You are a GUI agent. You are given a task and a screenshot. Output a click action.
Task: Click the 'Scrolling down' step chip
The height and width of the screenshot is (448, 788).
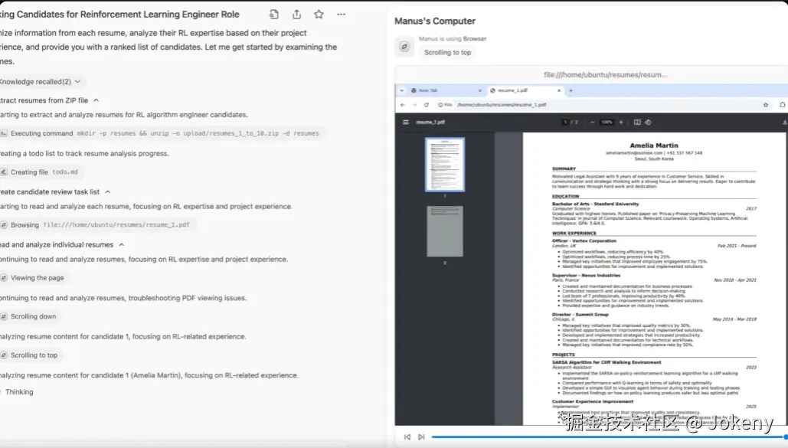pos(30,316)
